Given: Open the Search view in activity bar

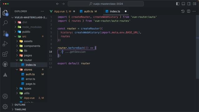Looking at the screenshot, I should pos(5,23).
